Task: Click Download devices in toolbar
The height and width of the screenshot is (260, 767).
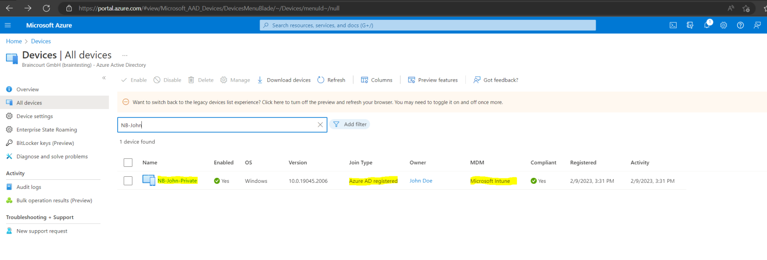Action: point(284,80)
